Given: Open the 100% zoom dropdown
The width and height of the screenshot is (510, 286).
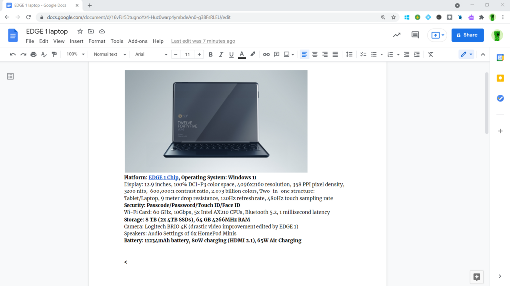Looking at the screenshot, I should tap(75, 54).
